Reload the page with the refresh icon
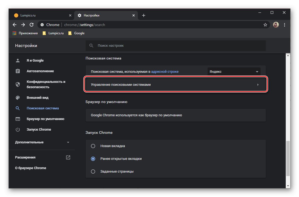The height and width of the screenshot is (197, 299). 32,25
